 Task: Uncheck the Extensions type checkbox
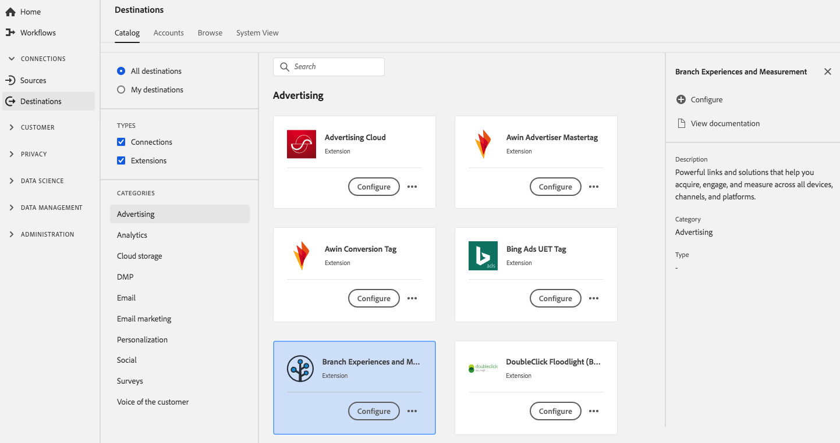click(x=121, y=160)
